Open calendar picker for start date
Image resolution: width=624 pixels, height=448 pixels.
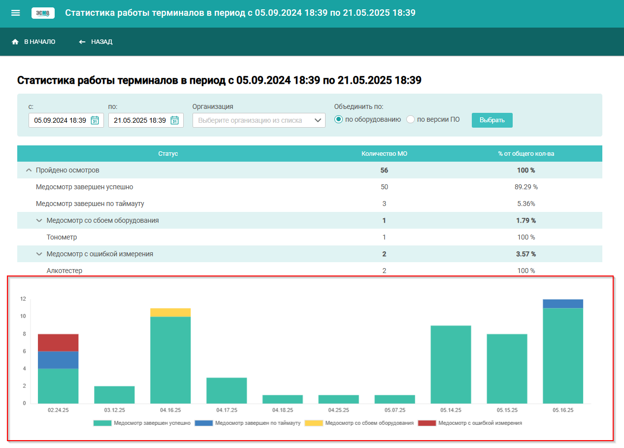tap(95, 120)
